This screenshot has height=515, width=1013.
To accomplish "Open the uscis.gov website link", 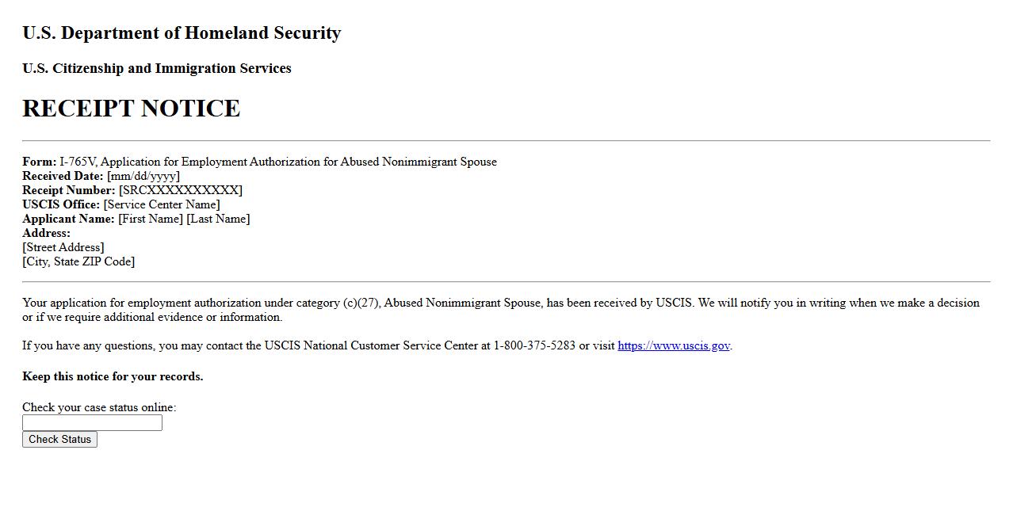I will point(673,345).
